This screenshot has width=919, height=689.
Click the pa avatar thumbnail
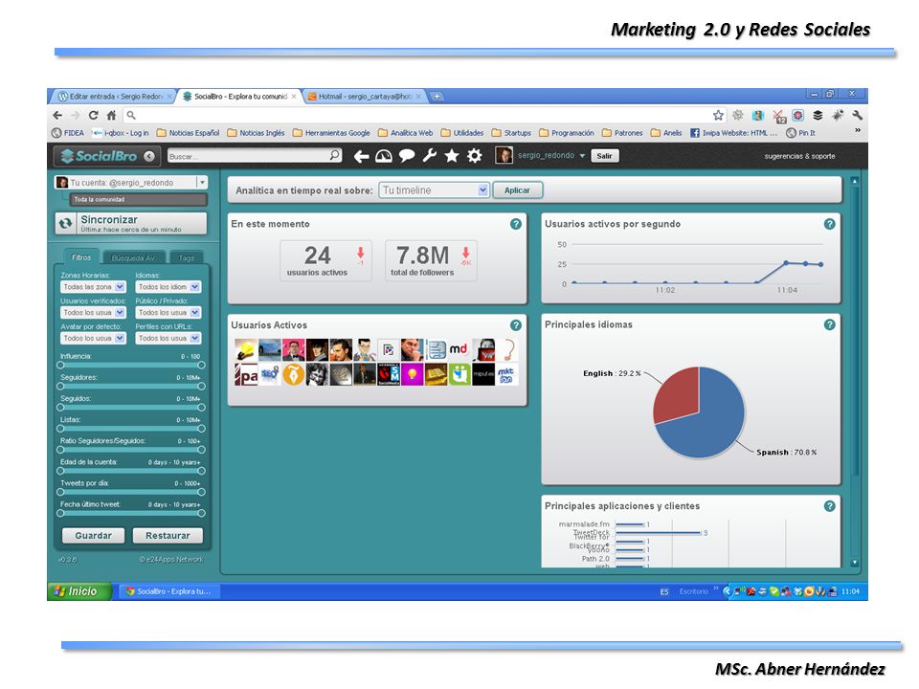pyautogui.click(x=246, y=375)
